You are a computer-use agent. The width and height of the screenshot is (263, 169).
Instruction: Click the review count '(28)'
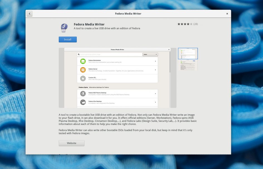(x=196, y=24)
